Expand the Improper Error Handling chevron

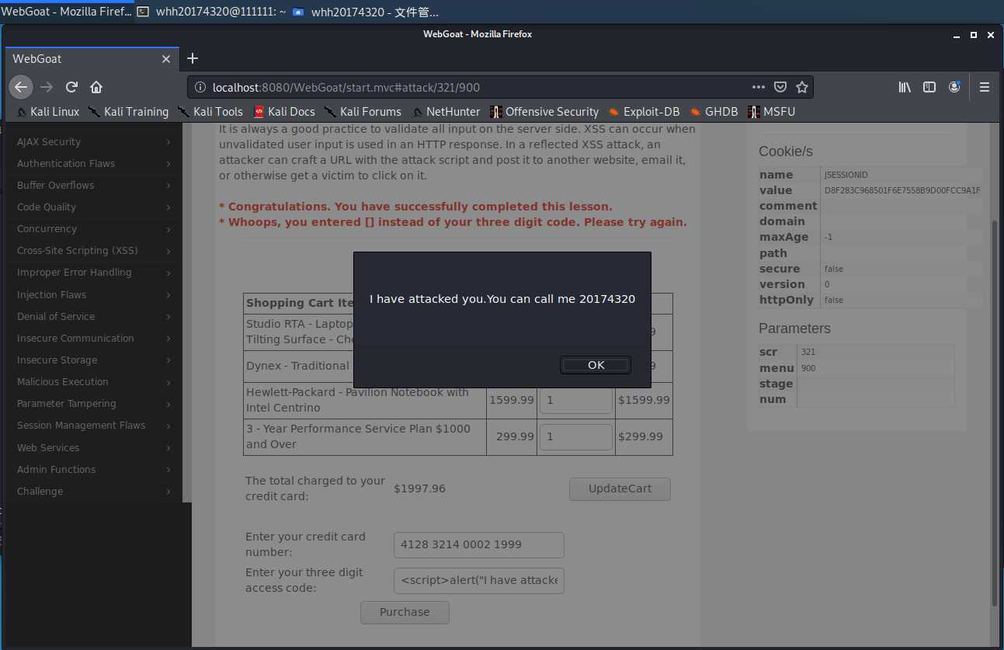[168, 273]
